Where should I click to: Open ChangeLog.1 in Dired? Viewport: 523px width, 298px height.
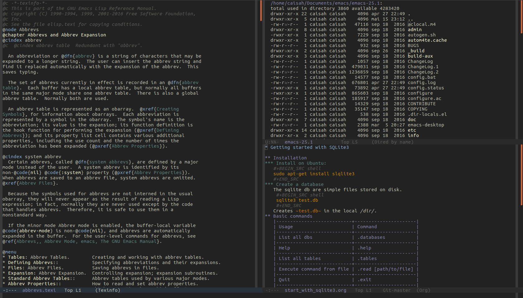coord(423,67)
